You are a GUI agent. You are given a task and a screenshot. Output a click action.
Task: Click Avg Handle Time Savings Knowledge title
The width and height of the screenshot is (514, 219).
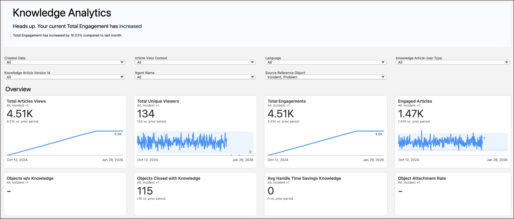click(x=304, y=178)
